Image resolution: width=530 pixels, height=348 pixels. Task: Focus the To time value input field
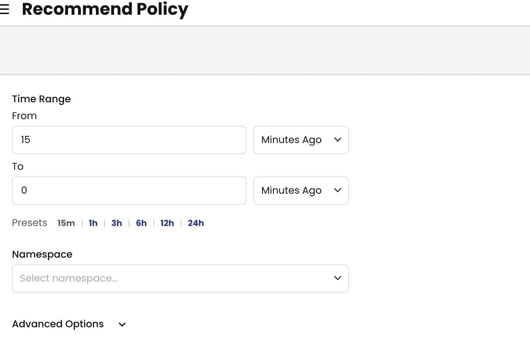pos(129,191)
